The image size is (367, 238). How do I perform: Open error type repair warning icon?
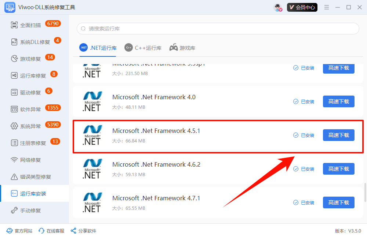coord(14,177)
